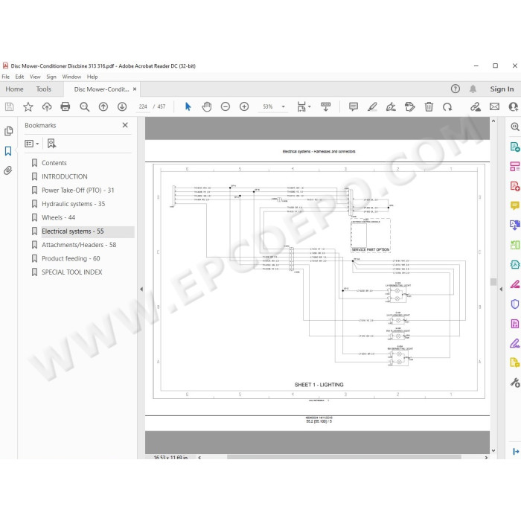
Task: Click the read mode scrolling icon
Action: [x=326, y=106]
